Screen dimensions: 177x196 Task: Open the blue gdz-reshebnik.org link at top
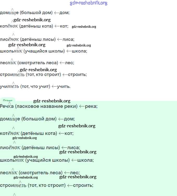point(88,3)
